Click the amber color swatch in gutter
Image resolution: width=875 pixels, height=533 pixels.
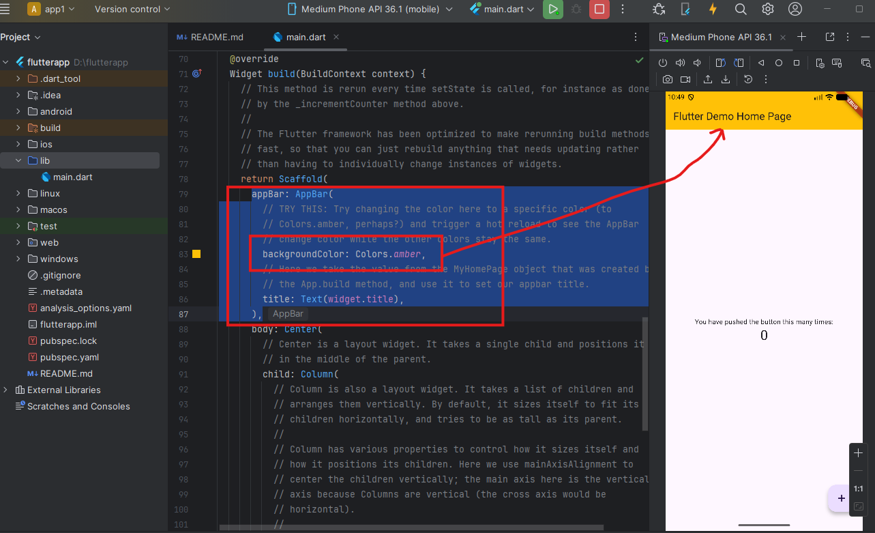(196, 254)
